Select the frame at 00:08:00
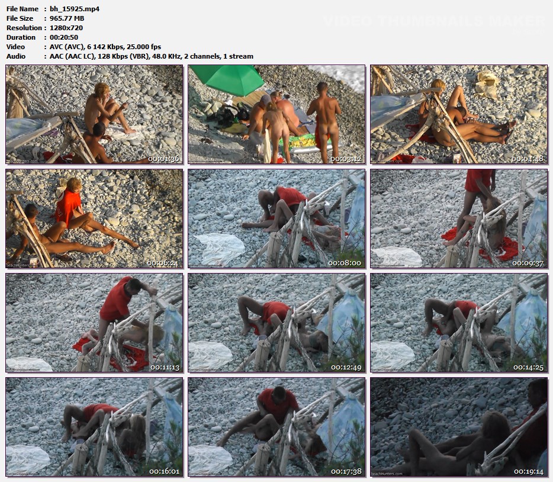The height and width of the screenshot is (482, 553). [x=276, y=218]
